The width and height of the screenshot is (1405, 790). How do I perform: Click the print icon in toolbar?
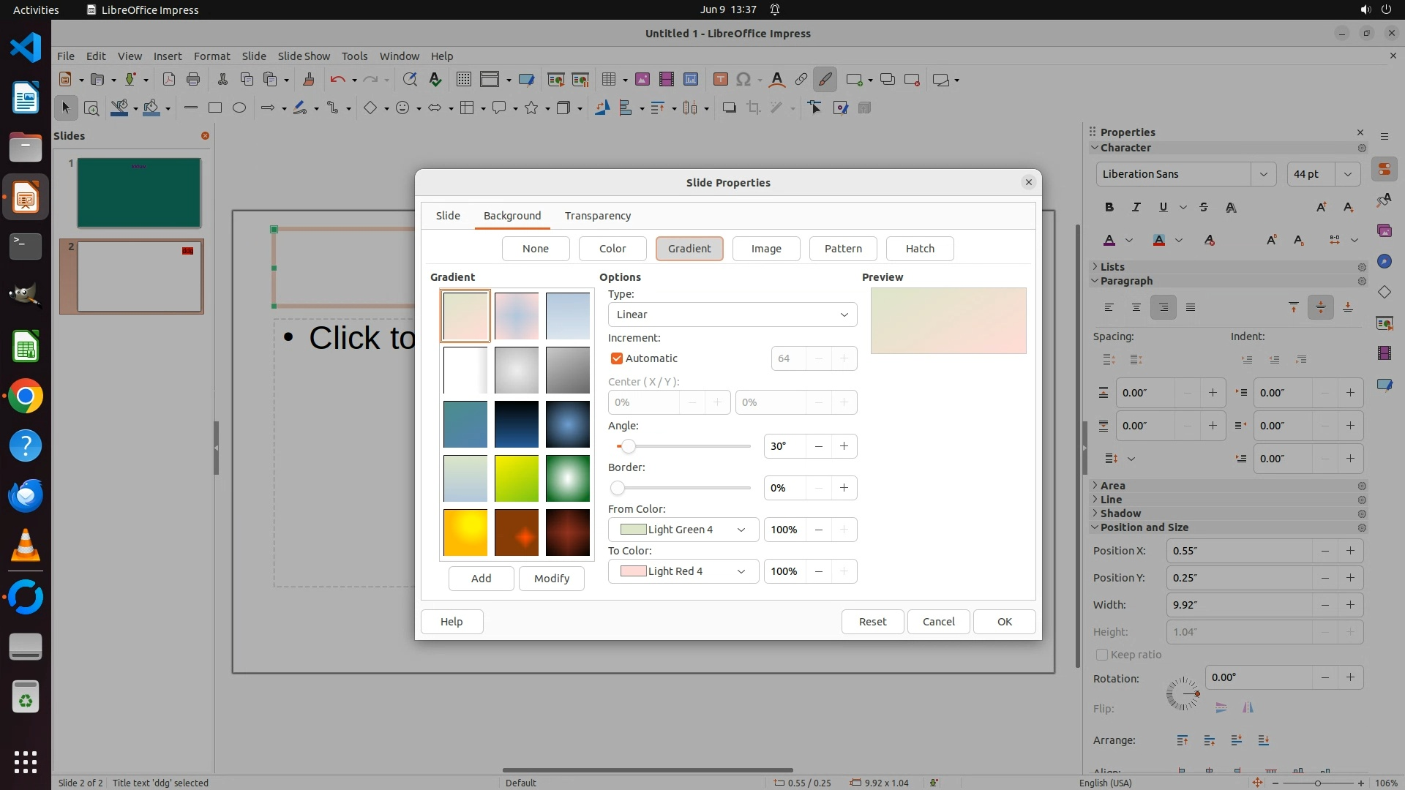click(x=193, y=79)
